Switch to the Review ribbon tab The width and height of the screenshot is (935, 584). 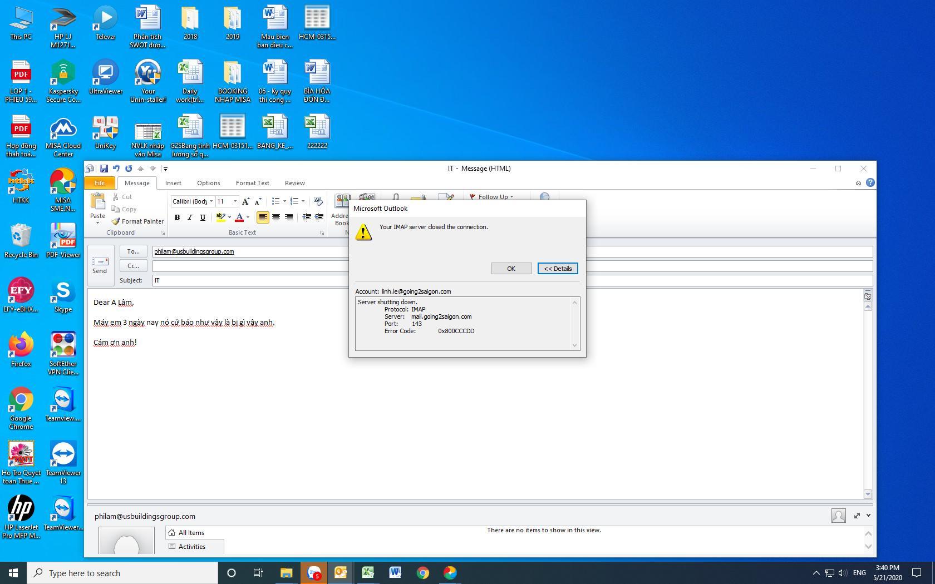click(x=295, y=183)
